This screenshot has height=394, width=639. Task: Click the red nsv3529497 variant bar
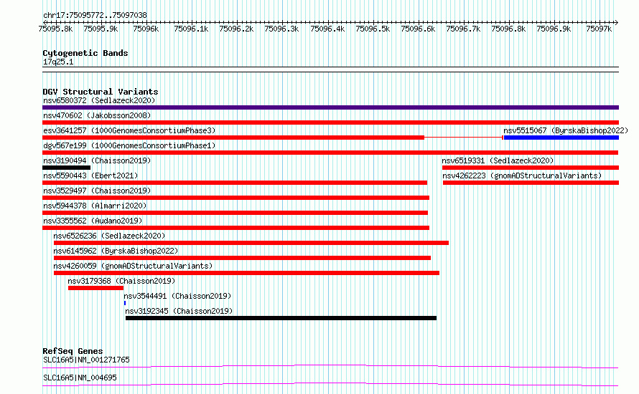(236, 198)
